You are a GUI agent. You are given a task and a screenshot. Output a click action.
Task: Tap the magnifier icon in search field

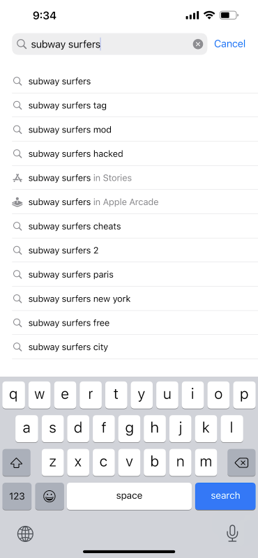[22, 44]
